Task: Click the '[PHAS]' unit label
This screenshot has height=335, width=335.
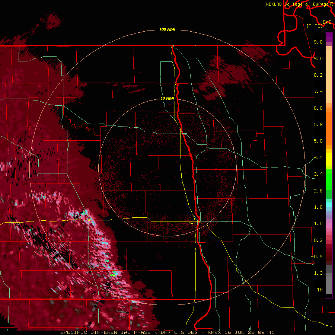Action: (315, 26)
